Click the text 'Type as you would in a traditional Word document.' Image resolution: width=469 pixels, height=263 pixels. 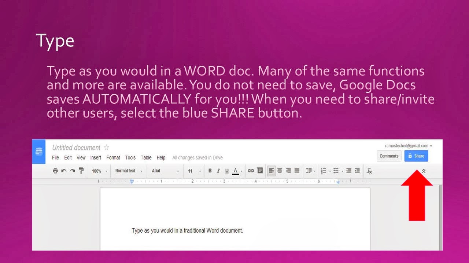coord(187,230)
